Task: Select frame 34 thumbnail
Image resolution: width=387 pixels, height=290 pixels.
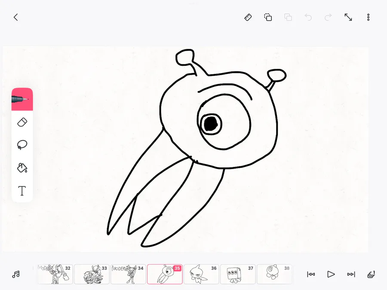Action: (128, 274)
